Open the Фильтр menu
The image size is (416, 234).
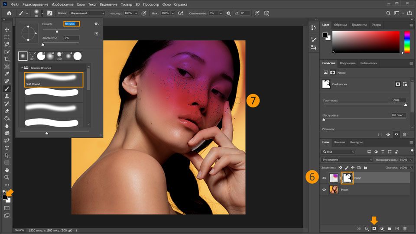pos(127,4)
